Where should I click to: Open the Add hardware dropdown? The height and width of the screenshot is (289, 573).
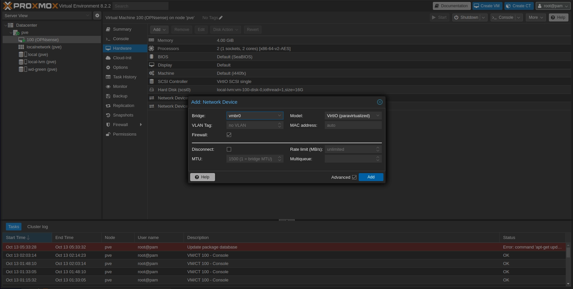click(x=159, y=30)
